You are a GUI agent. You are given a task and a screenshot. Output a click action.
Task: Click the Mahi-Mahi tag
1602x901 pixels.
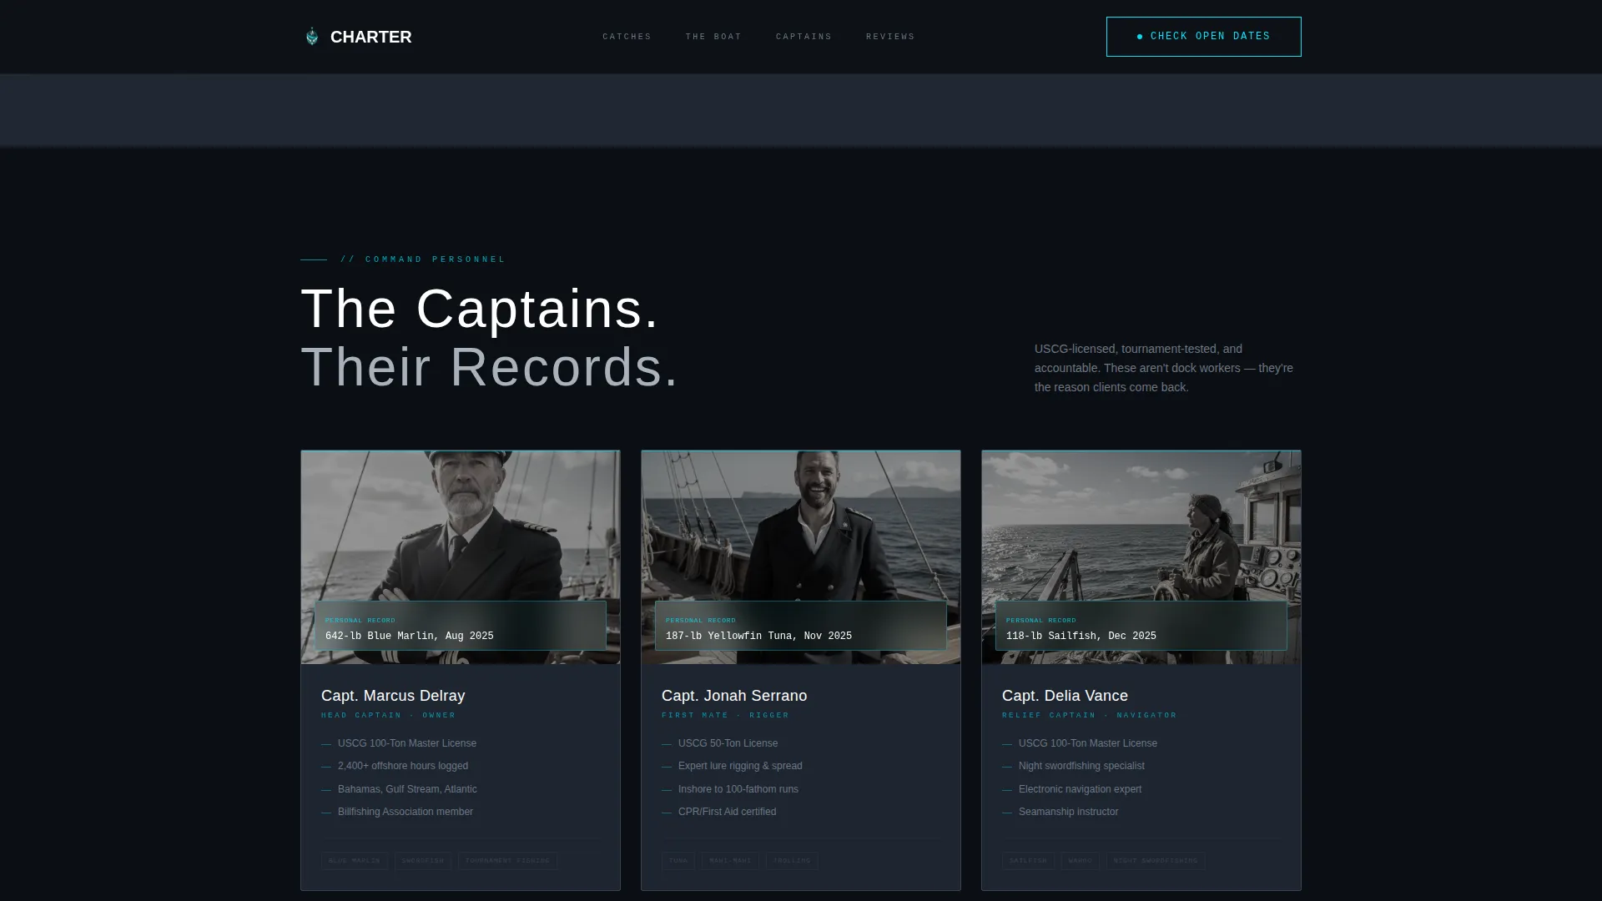click(x=730, y=861)
